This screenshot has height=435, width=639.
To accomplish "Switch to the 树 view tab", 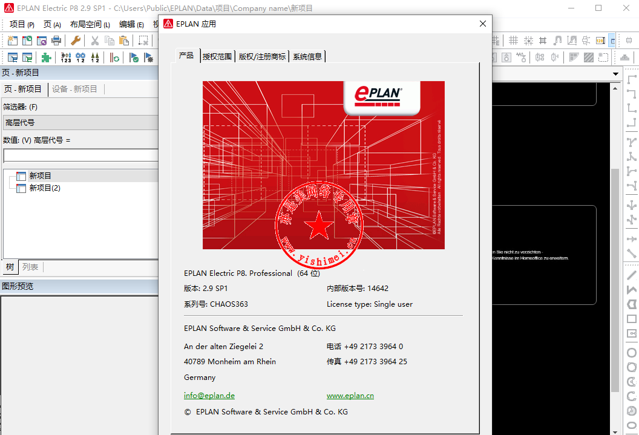I will [10, 267].
